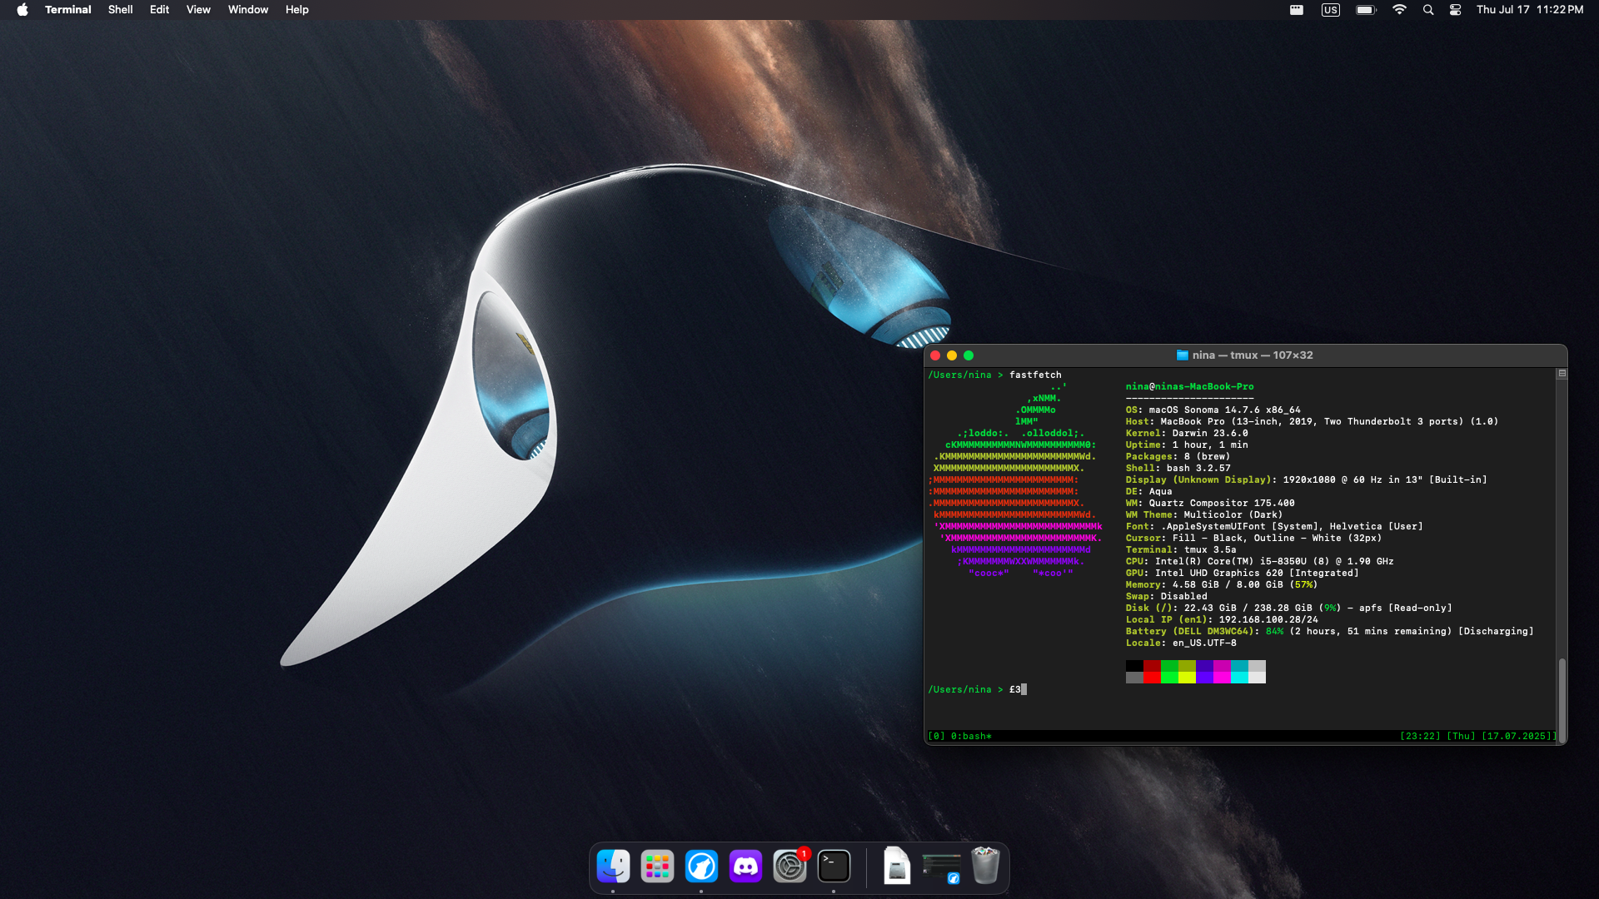Open the Window menu
Viewport: 1599px width, 899px height.
[248, 10]
